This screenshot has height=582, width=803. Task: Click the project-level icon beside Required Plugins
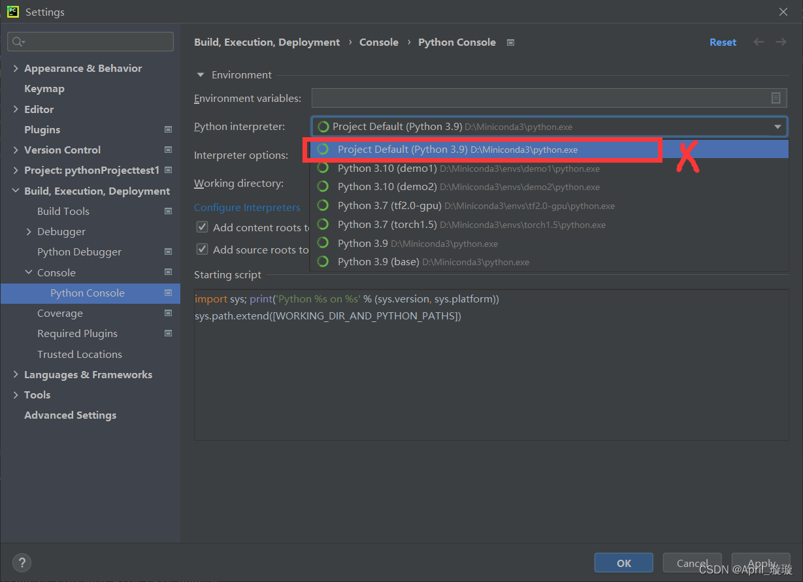168,333
